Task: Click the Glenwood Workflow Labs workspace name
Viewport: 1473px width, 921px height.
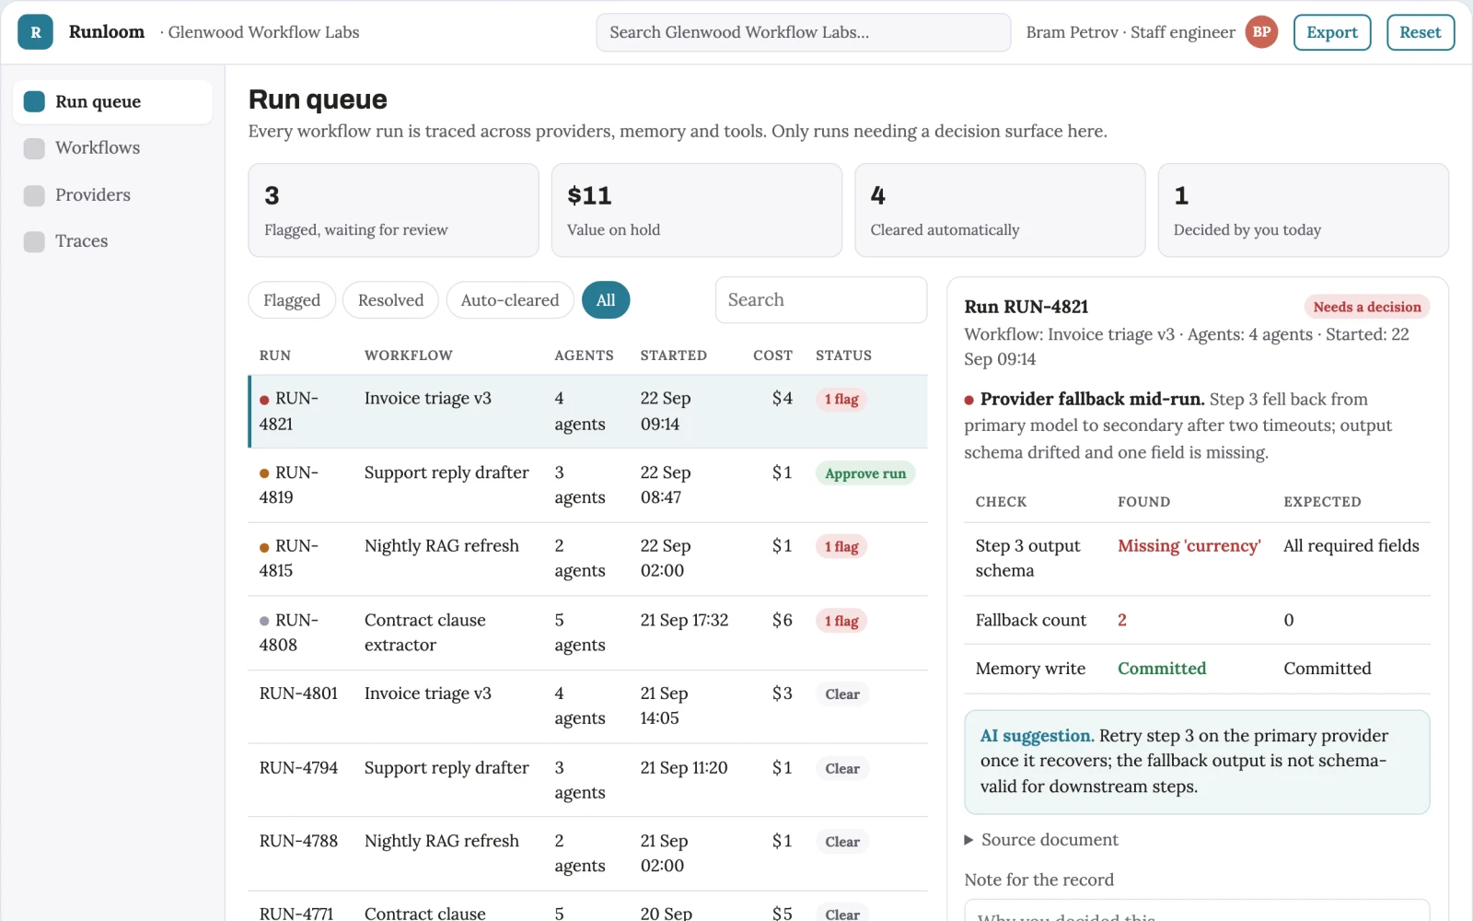Action: click(x=263, y=32)
